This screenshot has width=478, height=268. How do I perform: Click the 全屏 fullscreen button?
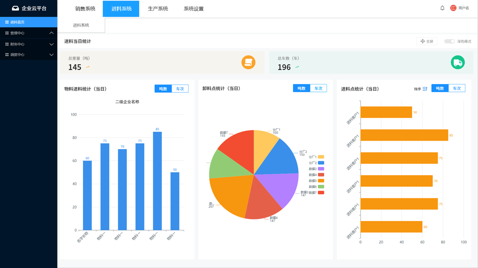pos(427,42)
